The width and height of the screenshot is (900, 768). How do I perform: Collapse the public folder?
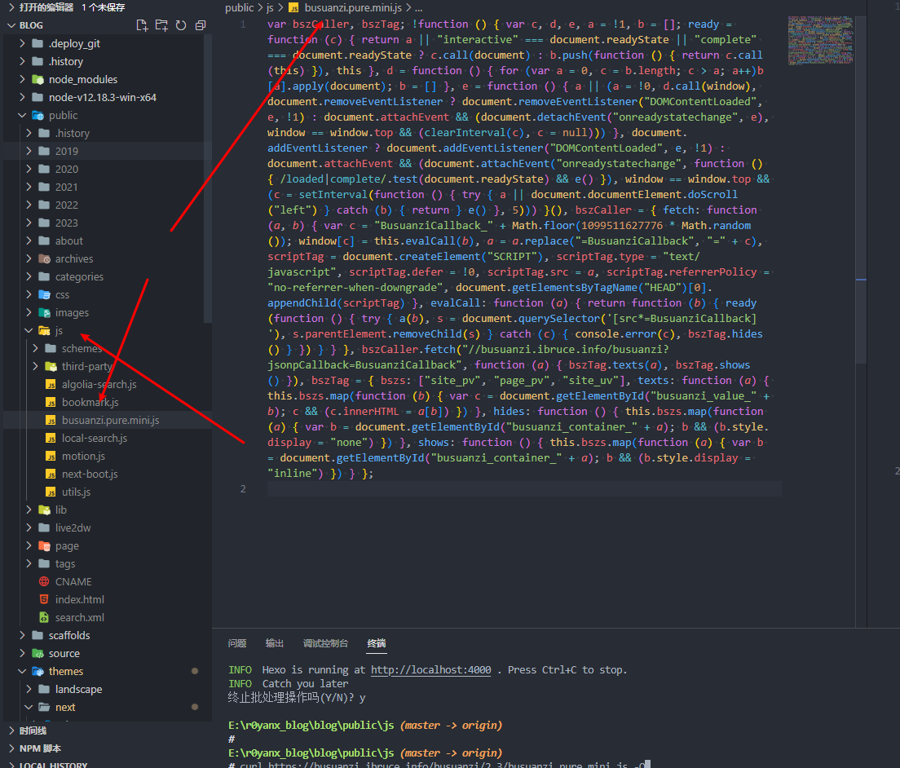pos(63,115)
